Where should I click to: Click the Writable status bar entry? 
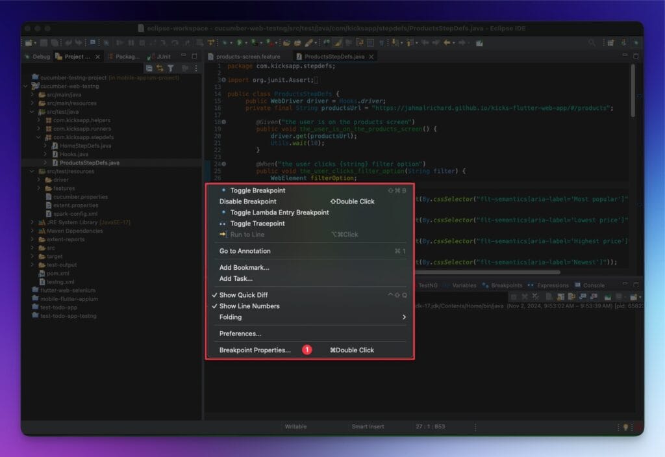(295, 426)
